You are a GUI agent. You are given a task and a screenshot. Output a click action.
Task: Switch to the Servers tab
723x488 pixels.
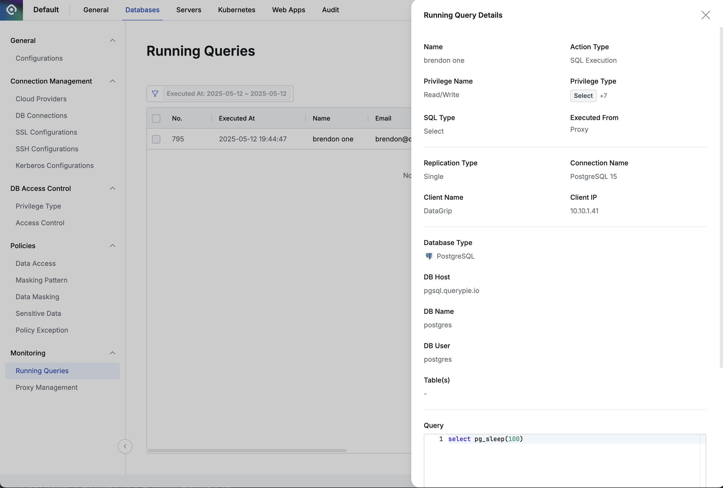[x=188, y=10]
